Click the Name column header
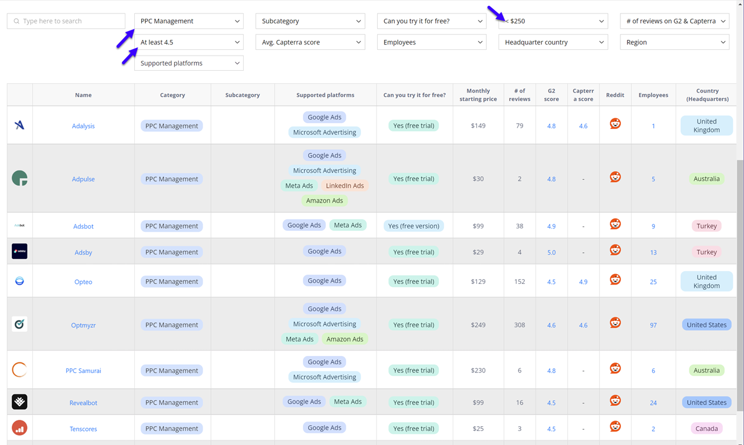 point(83,95)
